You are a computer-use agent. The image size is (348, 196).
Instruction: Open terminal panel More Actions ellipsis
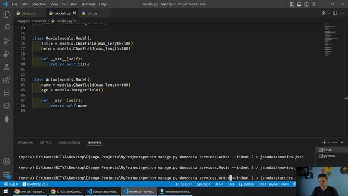[x=335, y=142]
